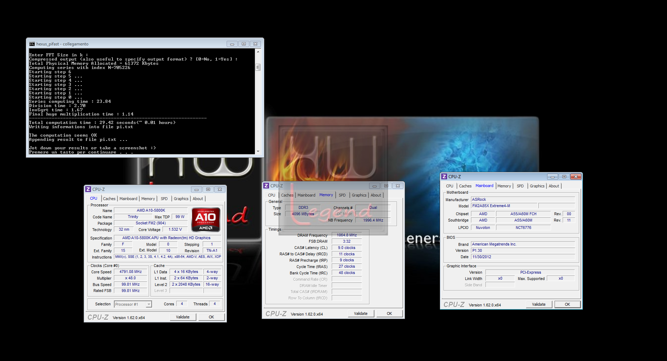Viewport: 667px width, 361px height.
Task: Click the console icon in hexus_pifast title bar
Action: click(32, 44)
